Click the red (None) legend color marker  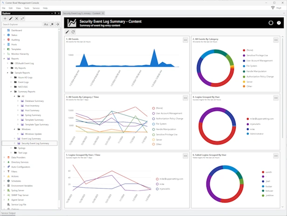244,50
